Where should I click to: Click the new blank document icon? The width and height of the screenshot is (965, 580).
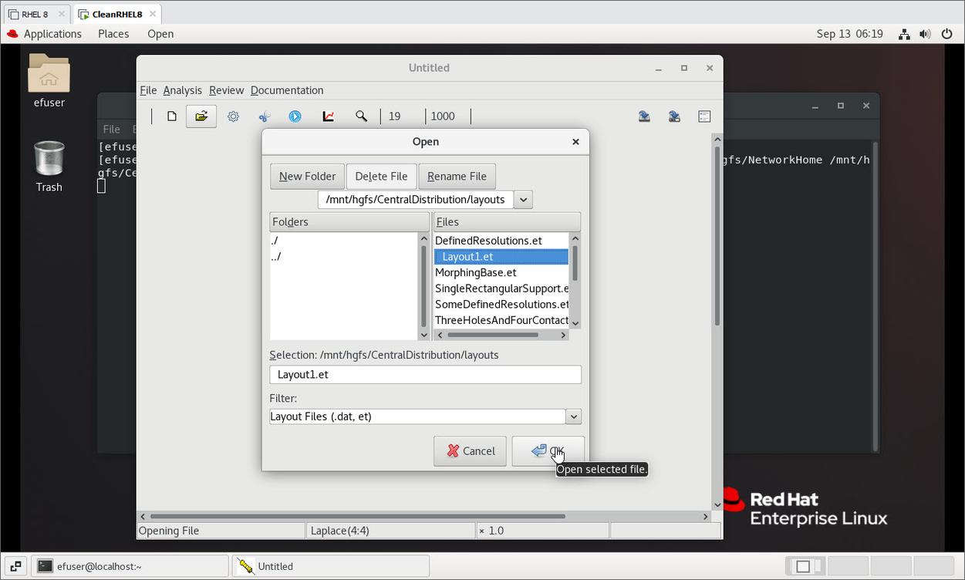[172, 116]
